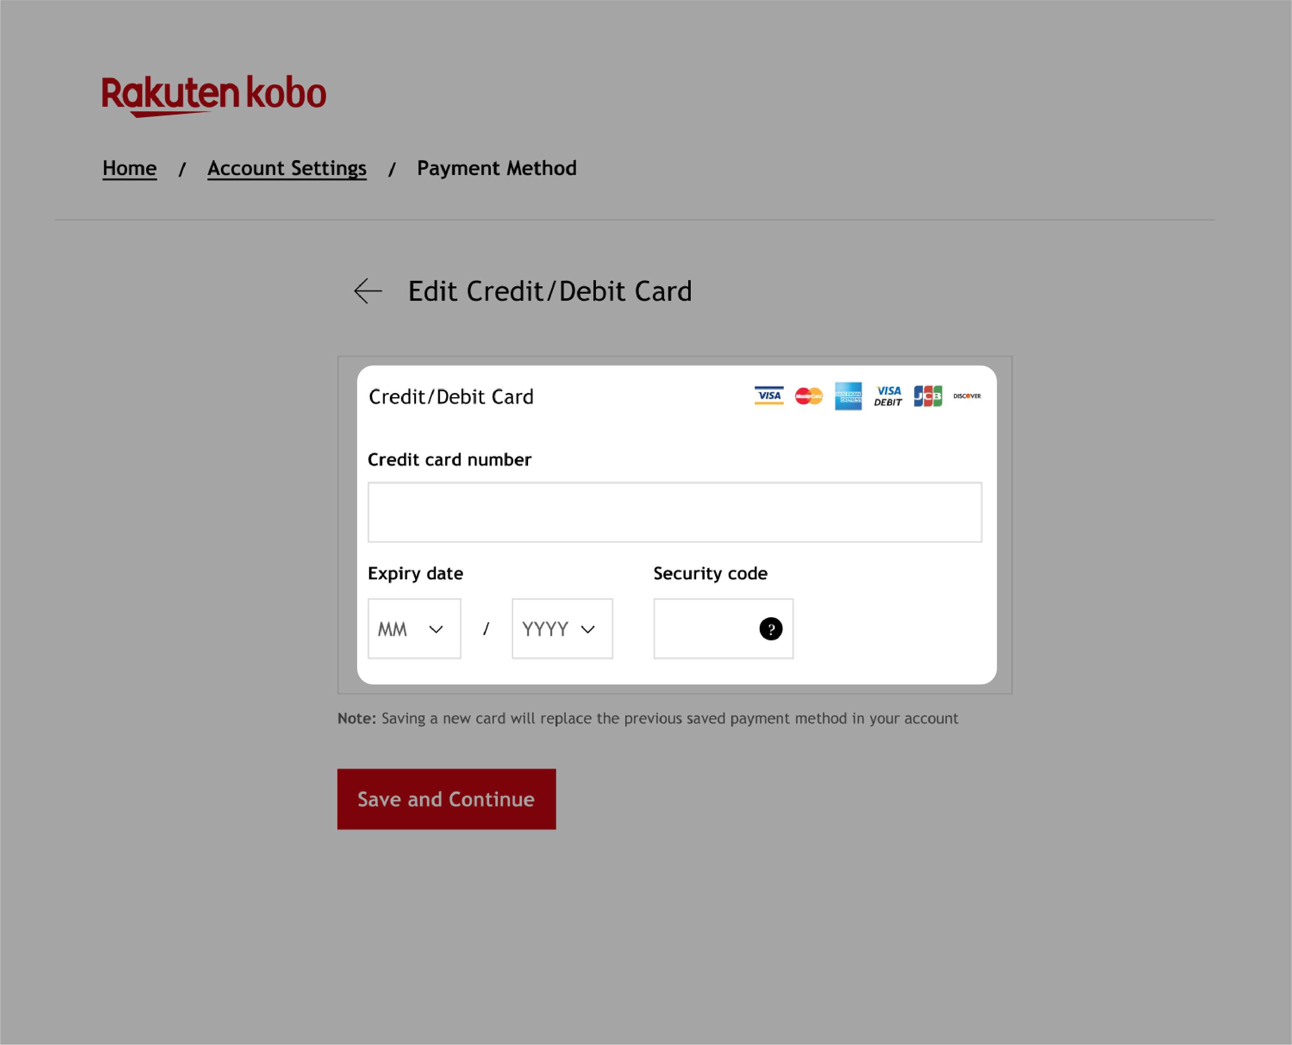Click Save and Continue button
The width and height of the screenshot is (1292, 1045).
click(446, 799)
